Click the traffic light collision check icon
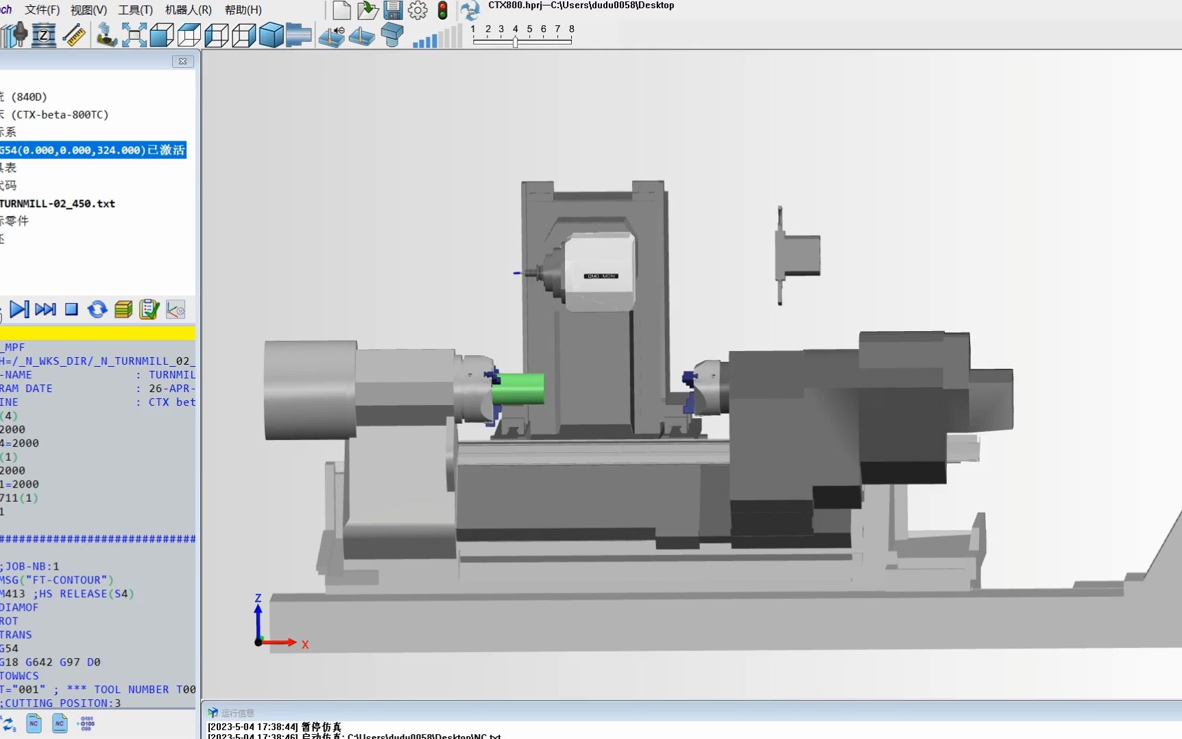The image size is (1182, 739). point(443,10)
